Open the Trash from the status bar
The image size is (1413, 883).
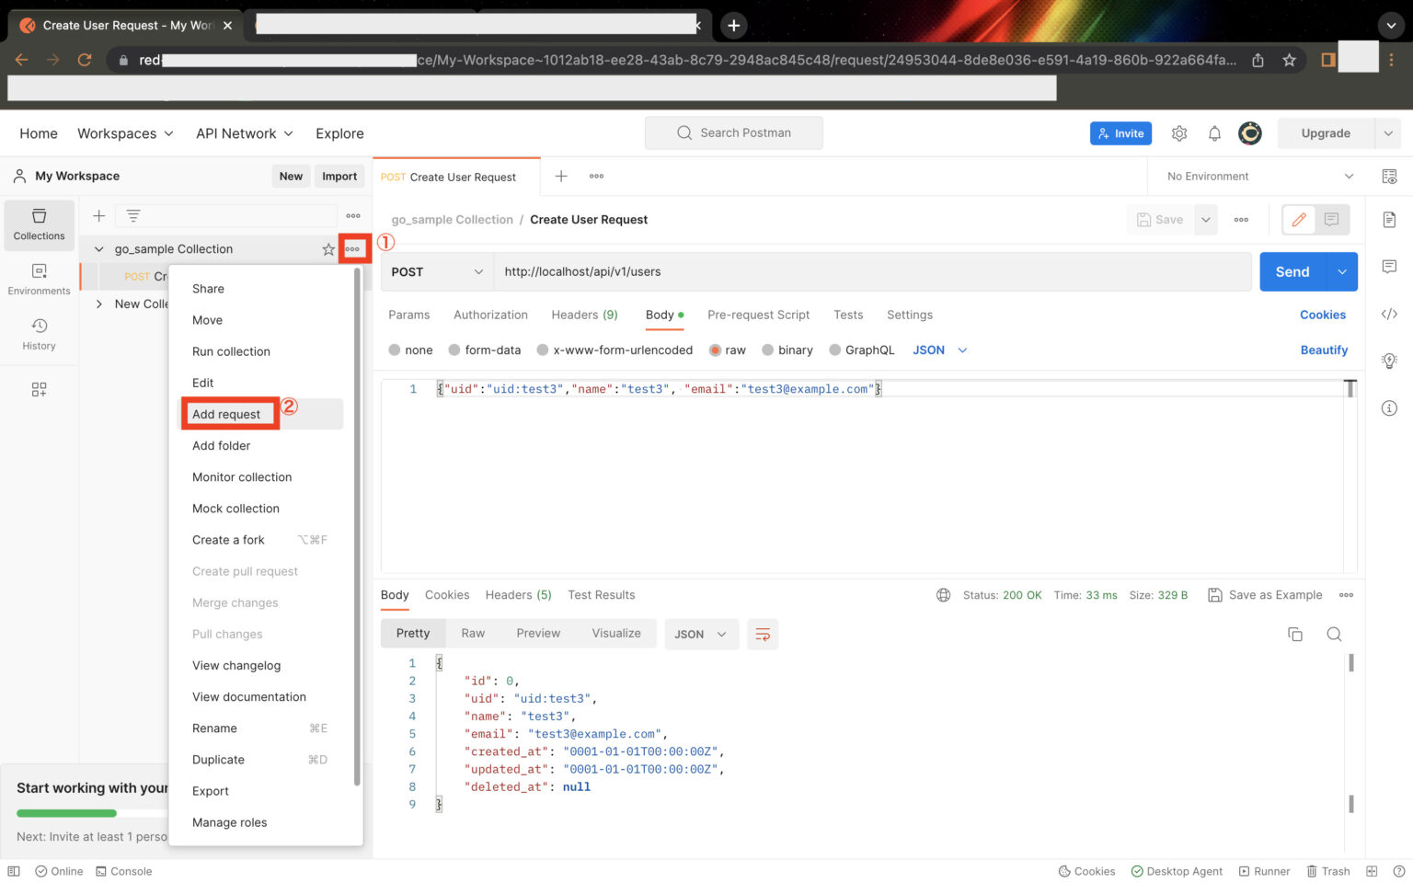coord(1328,871)
